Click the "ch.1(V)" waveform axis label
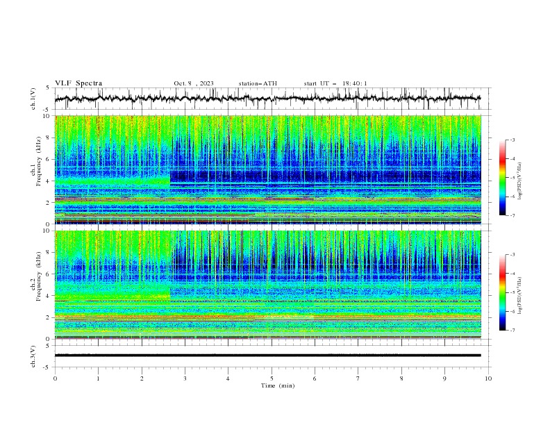This screenshot has height=425, width=550. 33,99
